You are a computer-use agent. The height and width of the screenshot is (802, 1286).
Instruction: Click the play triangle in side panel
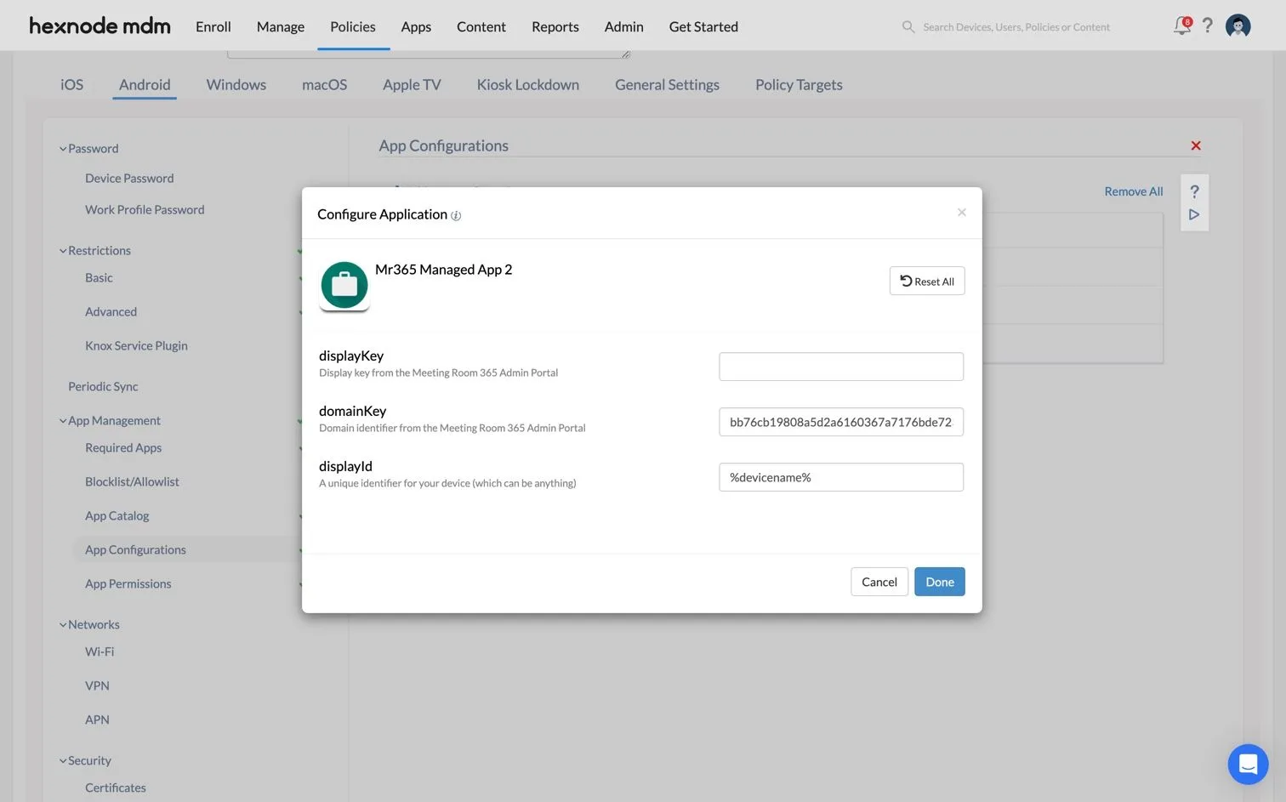pos(1194,214)
